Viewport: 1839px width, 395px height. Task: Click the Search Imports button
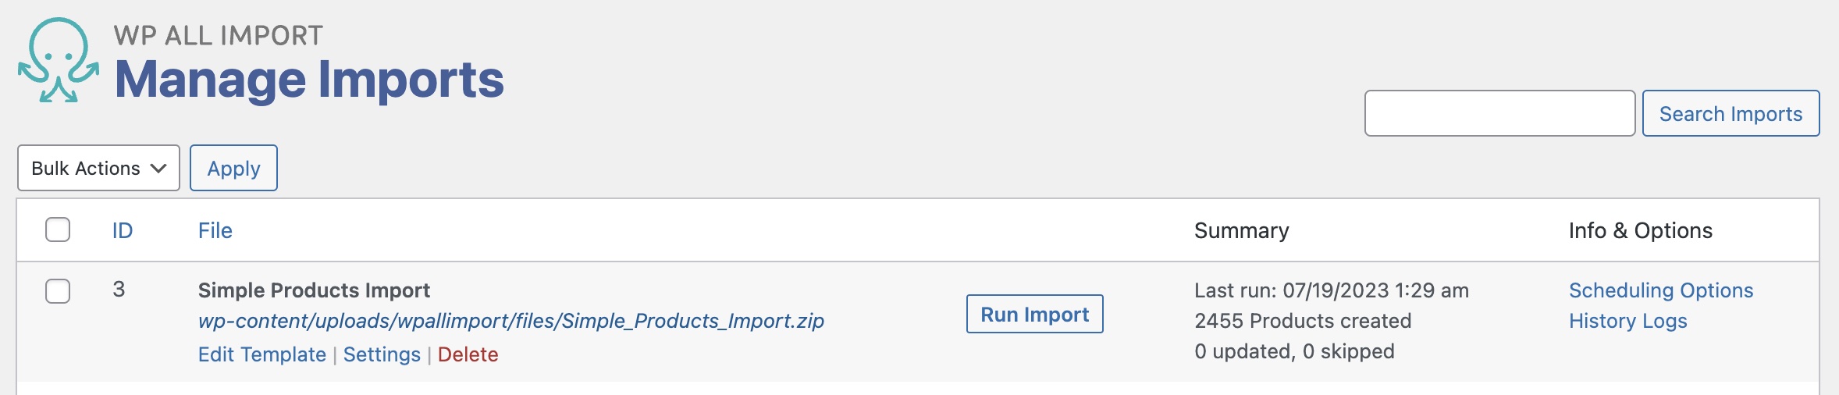1731,113
